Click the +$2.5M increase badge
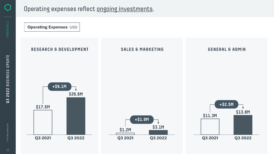274x154 pixels. coord(226,104)
